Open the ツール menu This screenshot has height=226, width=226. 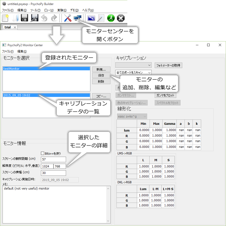(x=35, y=10)
